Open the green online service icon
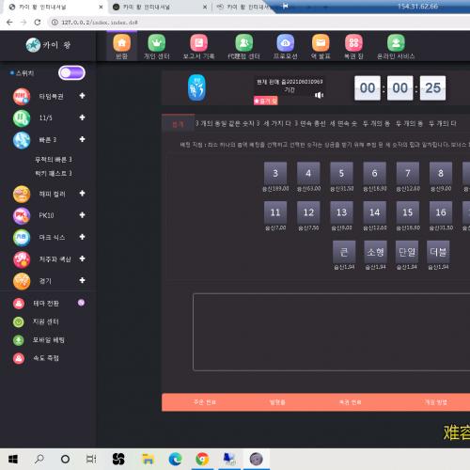Viewport: 470px width, 470px height. point(396,43)
